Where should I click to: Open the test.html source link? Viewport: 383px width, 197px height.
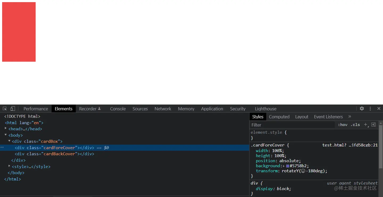click(x=350, y=145)
